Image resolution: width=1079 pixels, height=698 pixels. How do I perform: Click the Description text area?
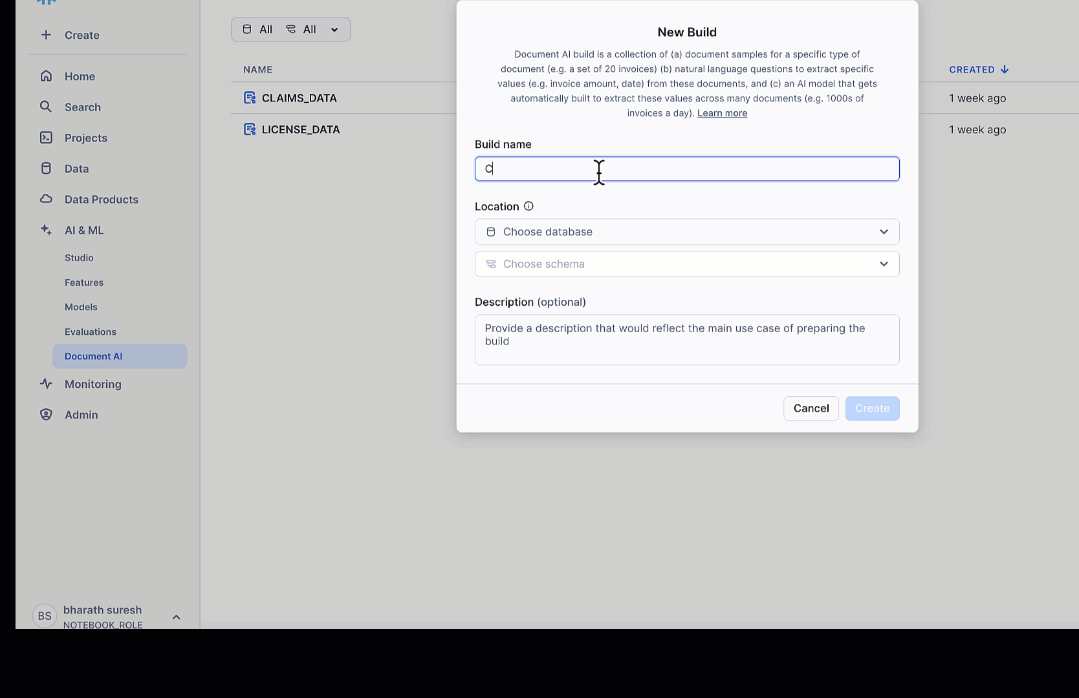point(686,340)
